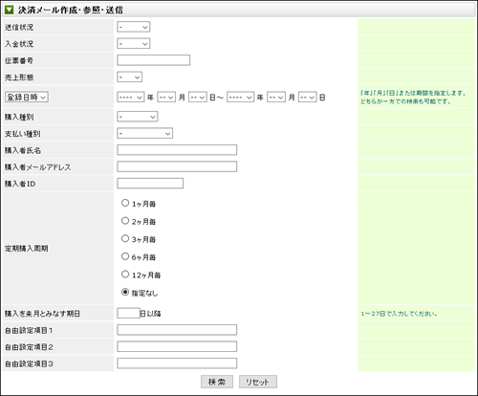This screenshot has width=478, height=396.
Task: Expand the 支払い種別 dropdown
Action: (x=144, y=133)
